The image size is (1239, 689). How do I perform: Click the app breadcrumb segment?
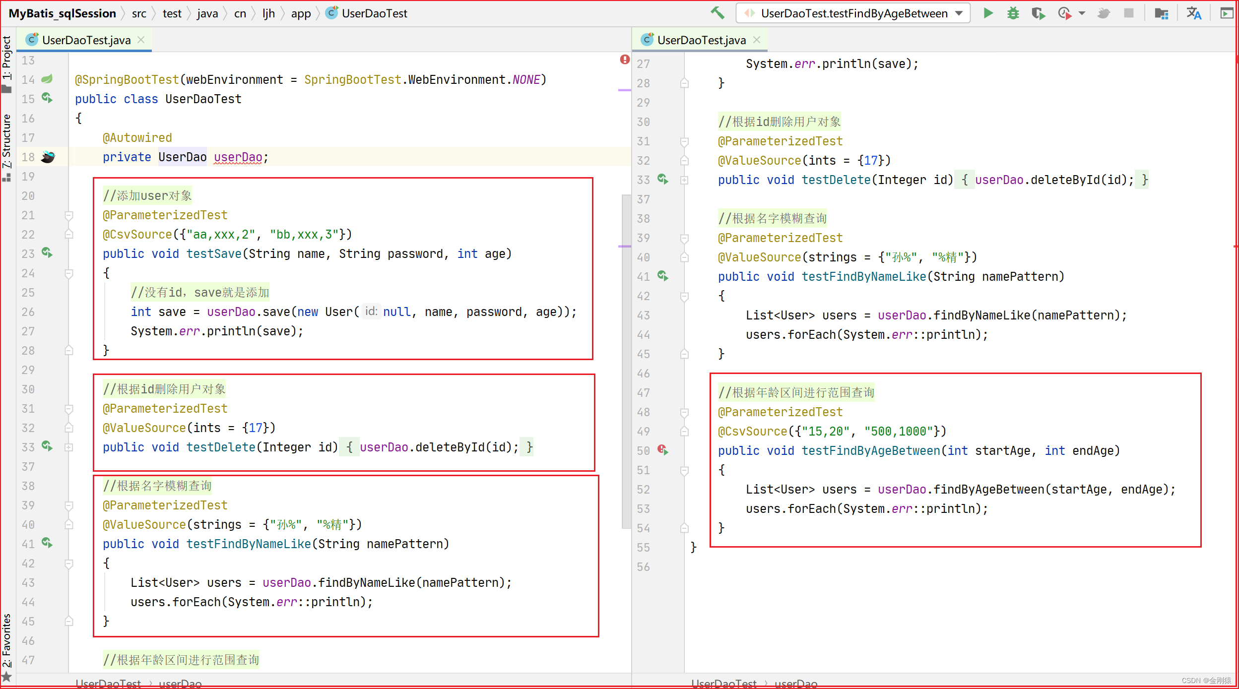click(x=301, y=13)
